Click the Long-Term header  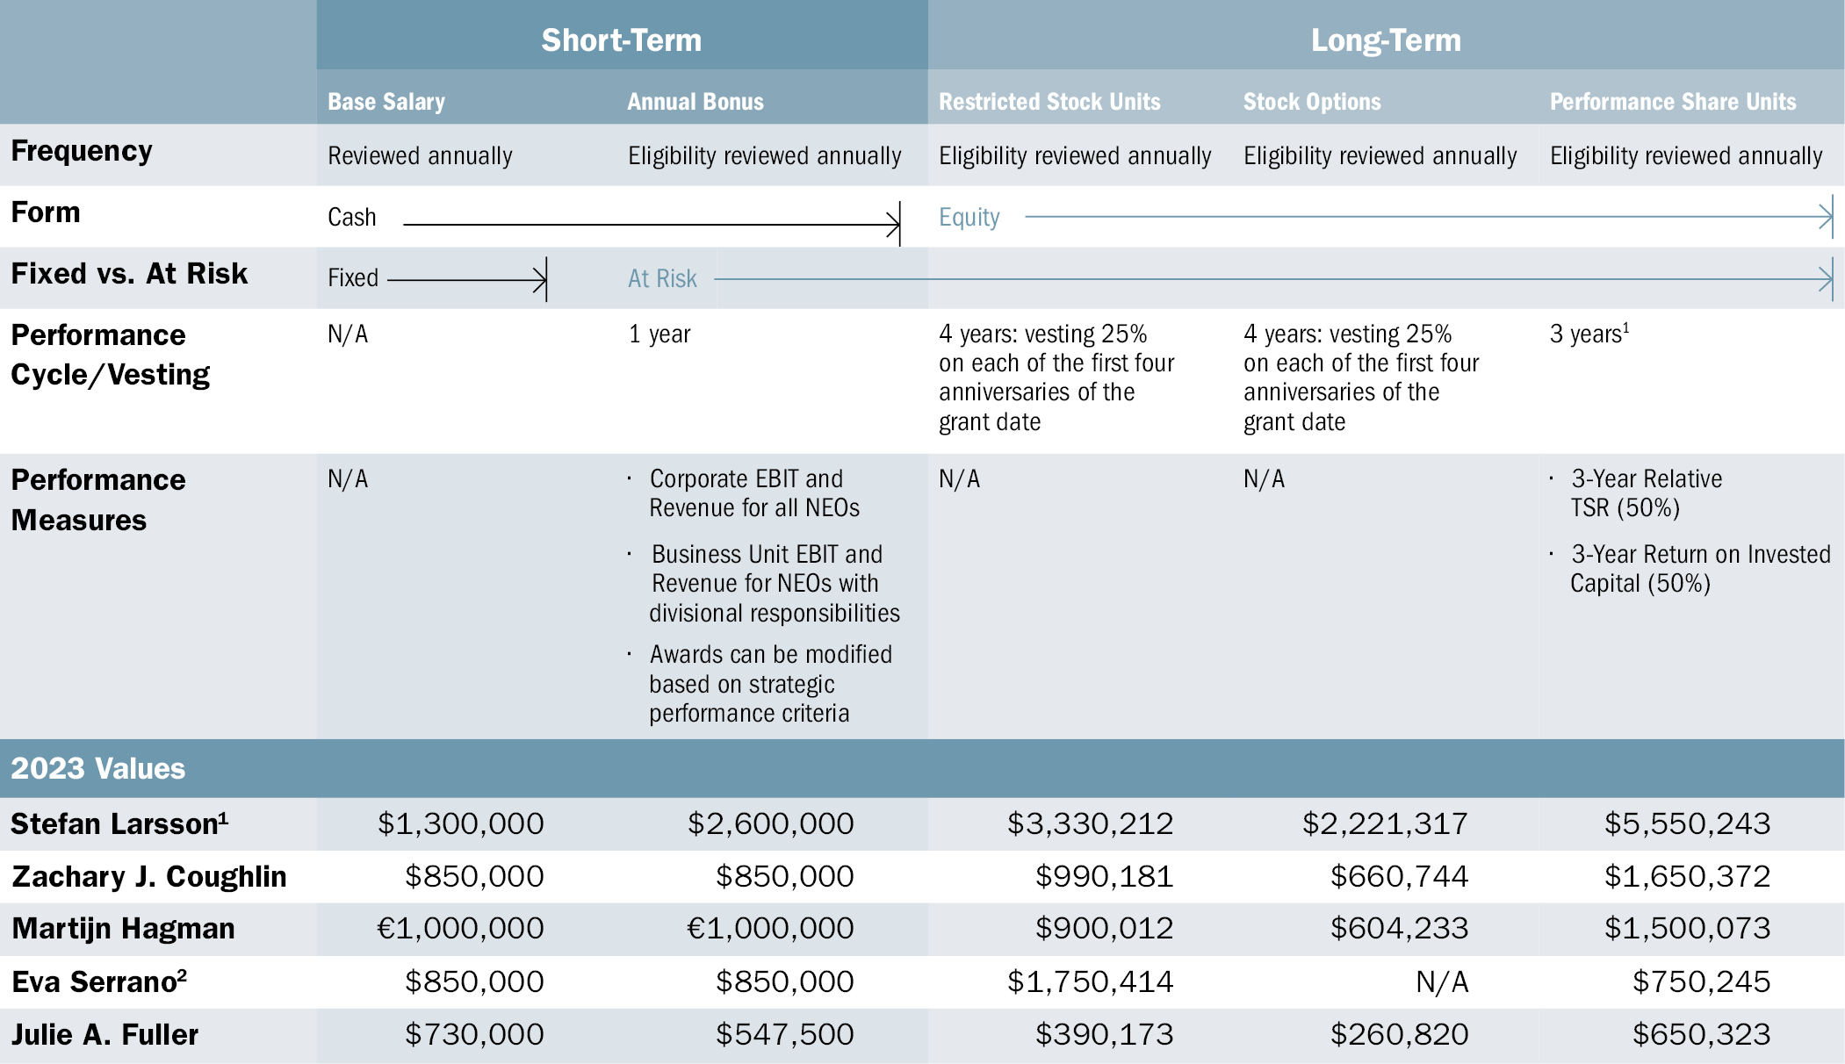pos(1385,40)
